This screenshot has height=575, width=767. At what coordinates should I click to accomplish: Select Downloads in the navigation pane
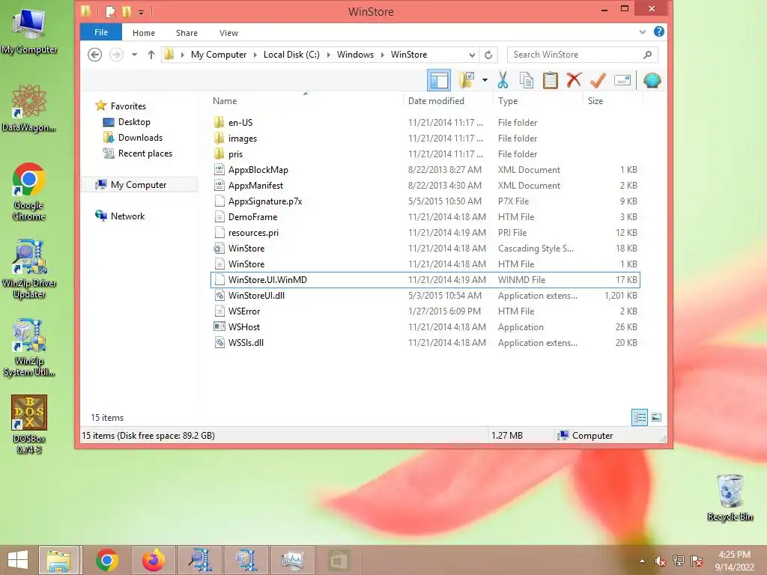(140, 138)
